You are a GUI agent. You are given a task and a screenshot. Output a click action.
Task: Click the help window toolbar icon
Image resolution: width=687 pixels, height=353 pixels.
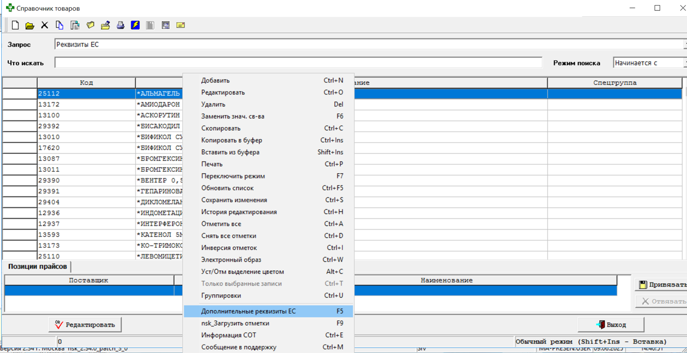(166, 25)
